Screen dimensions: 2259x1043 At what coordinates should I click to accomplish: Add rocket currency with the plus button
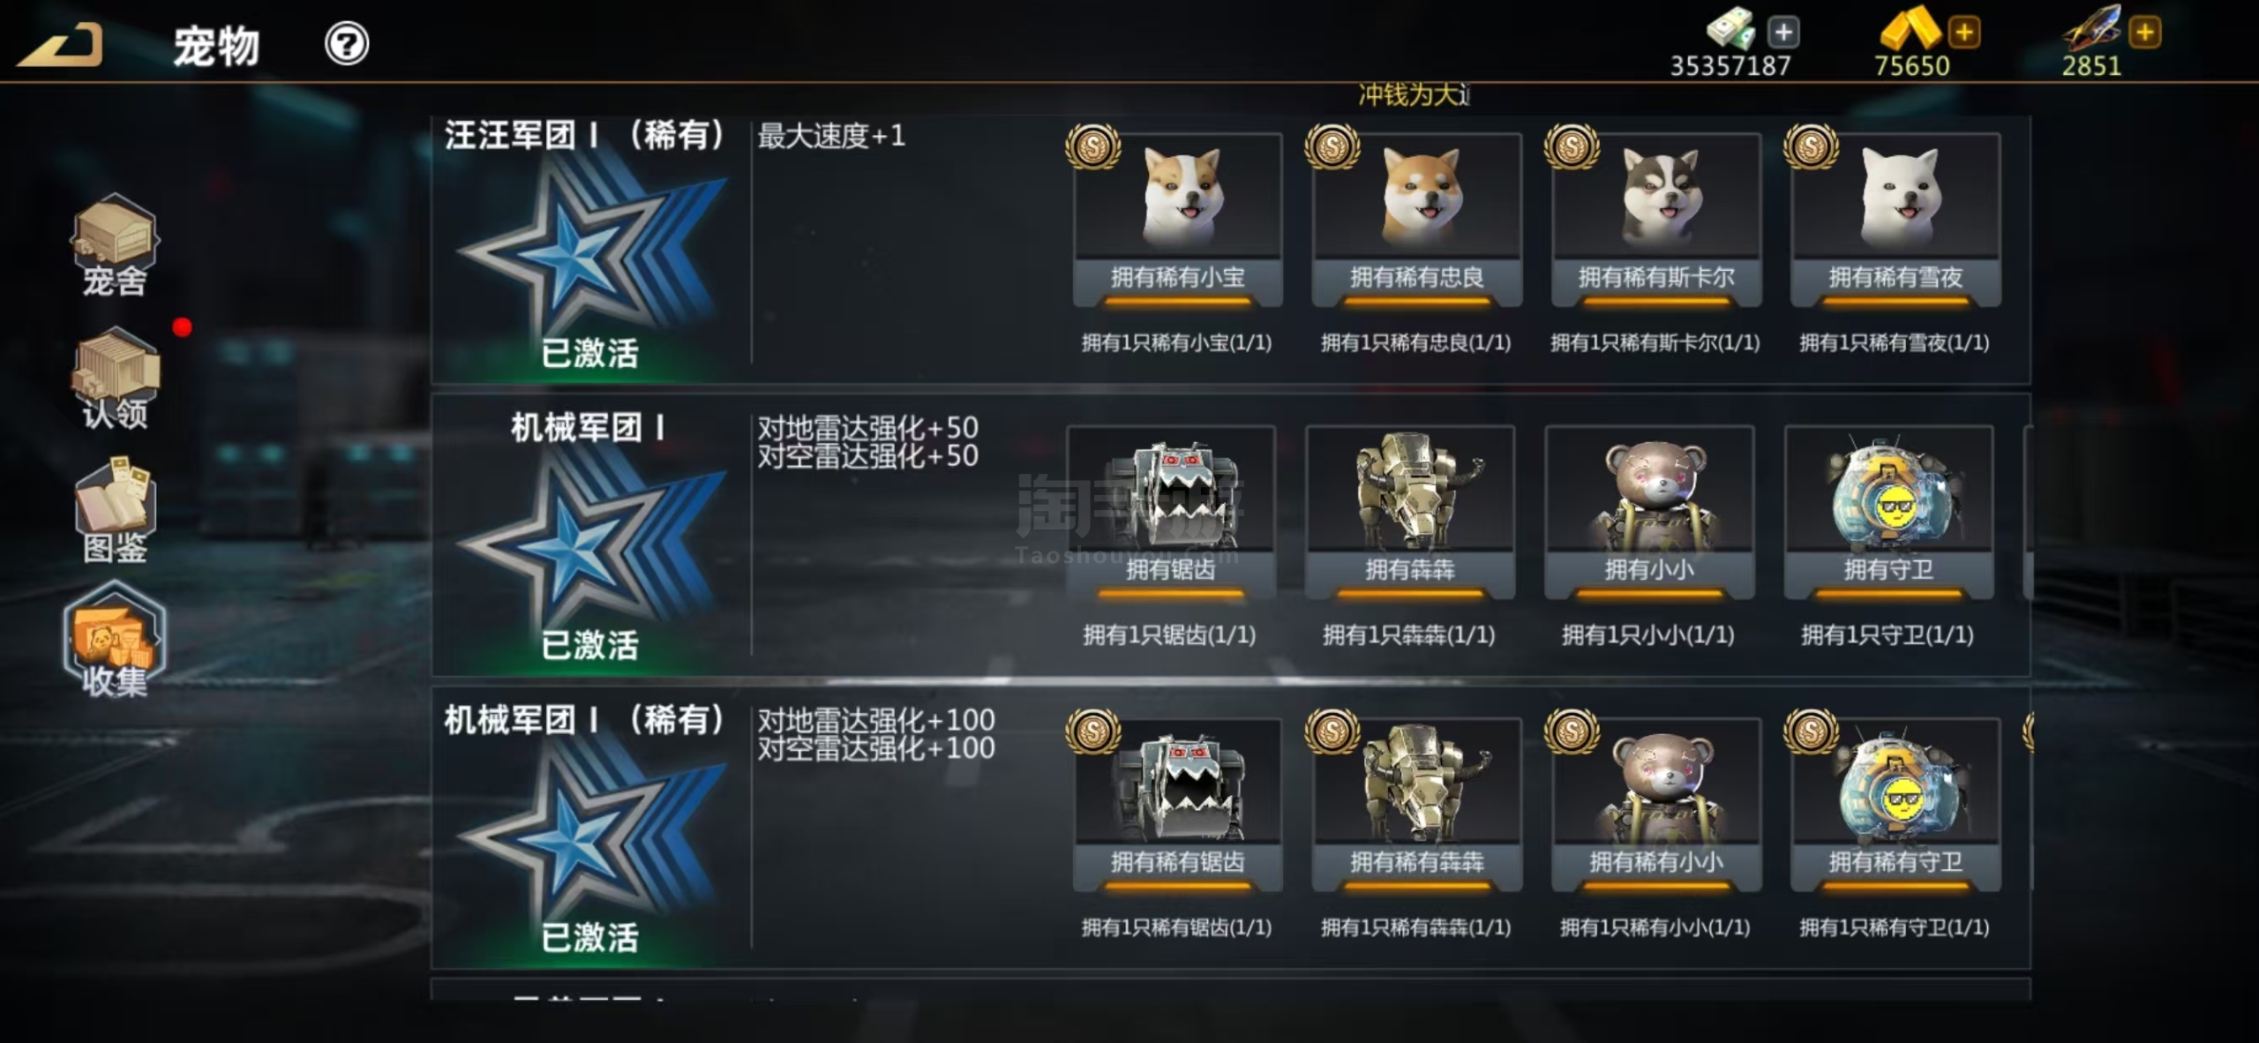click(2144, 33)
